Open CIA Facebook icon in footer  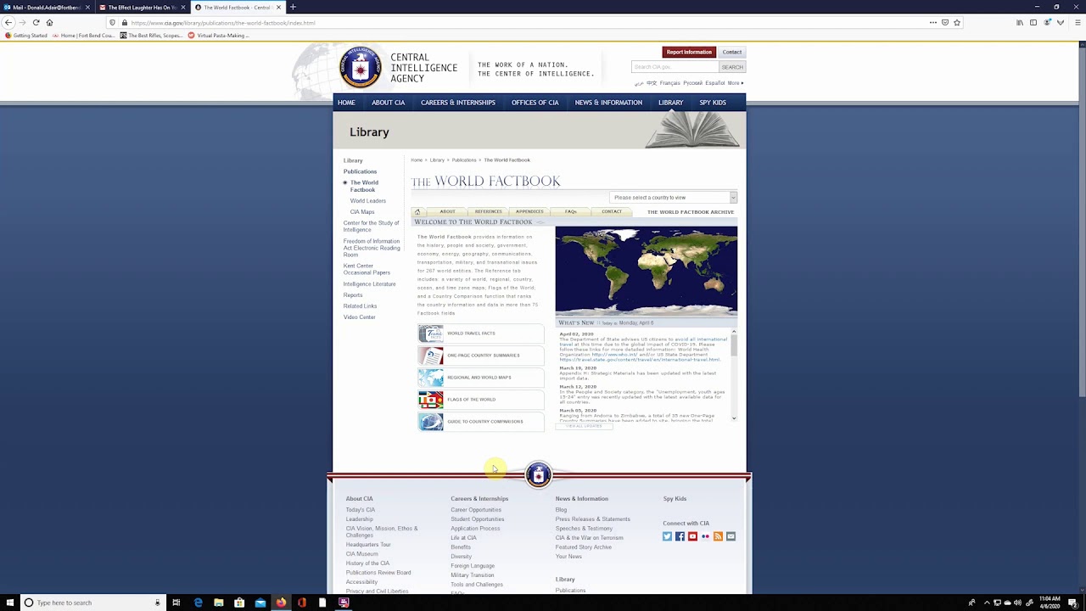[680, 536]
